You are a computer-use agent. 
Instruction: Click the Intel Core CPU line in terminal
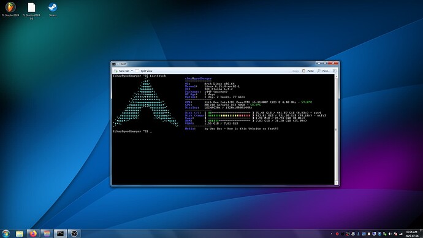[x=248, y=102]
